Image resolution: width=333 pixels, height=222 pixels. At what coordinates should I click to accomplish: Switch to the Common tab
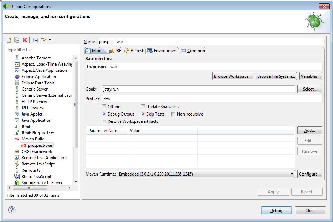pos(193,51)
